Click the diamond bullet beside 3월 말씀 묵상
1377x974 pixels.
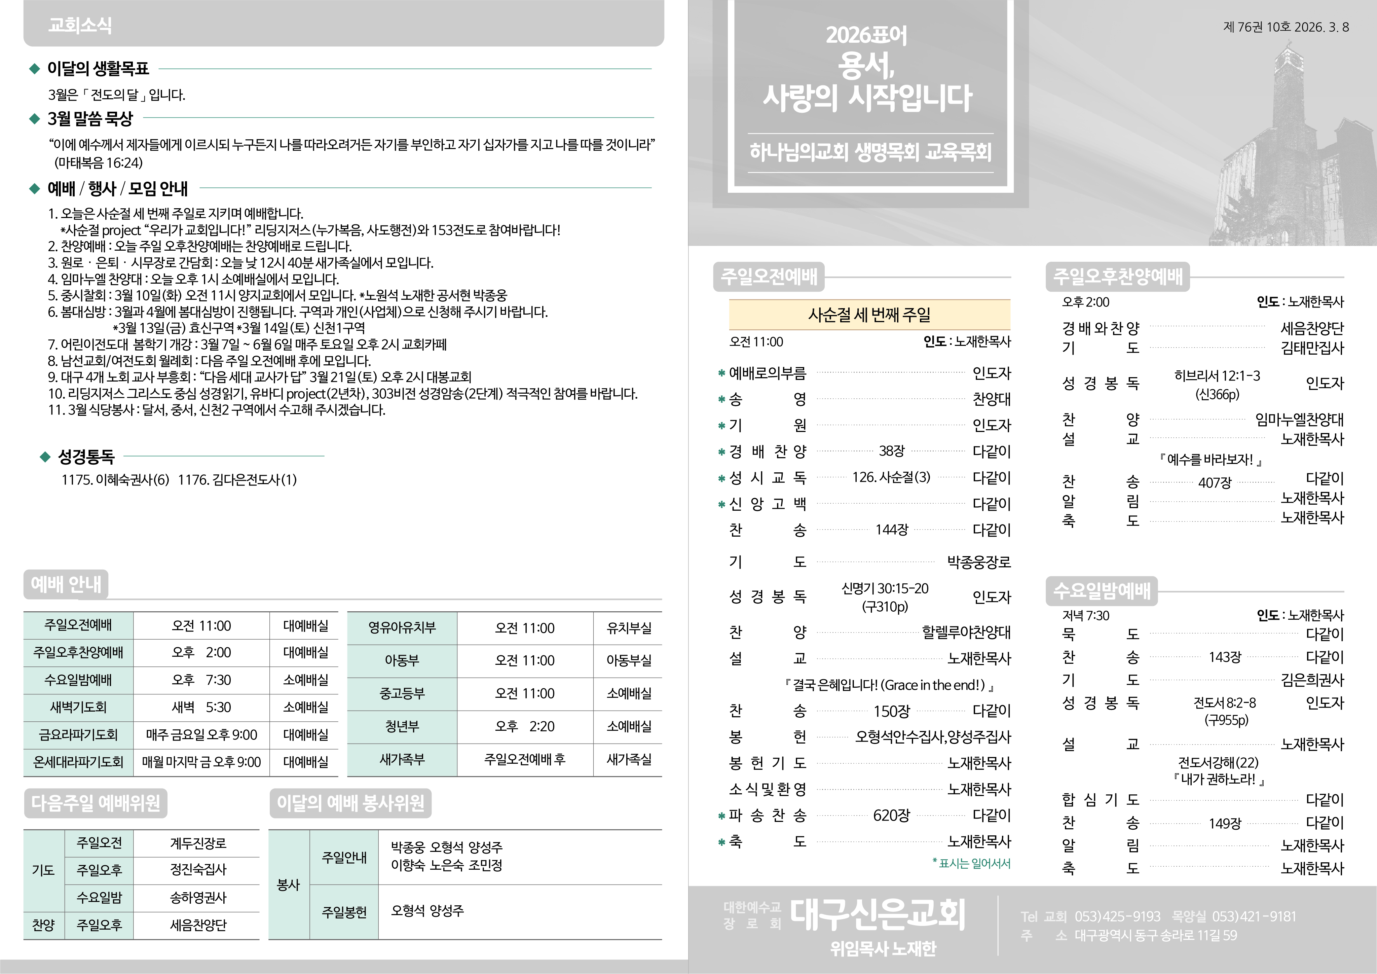coord(34,119)
